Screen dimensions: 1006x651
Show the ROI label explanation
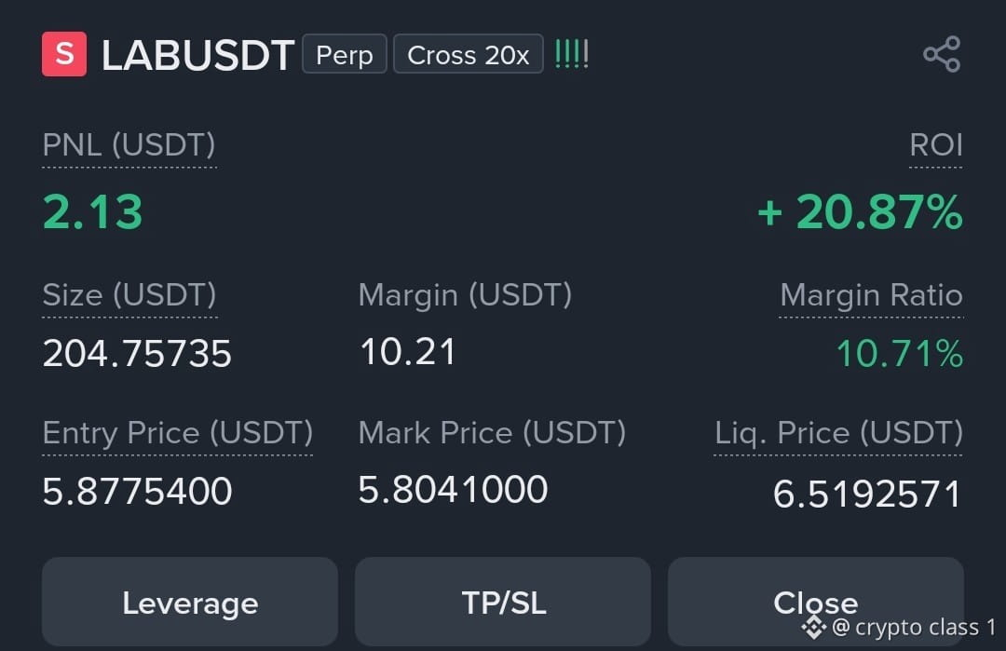(936, 145)
